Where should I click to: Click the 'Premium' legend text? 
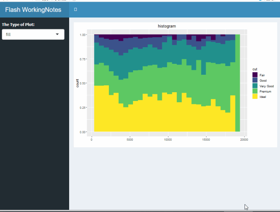266,91
